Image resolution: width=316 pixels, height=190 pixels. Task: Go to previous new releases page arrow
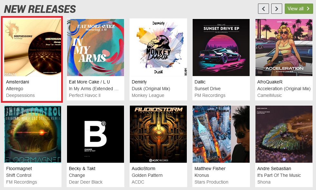263,9
